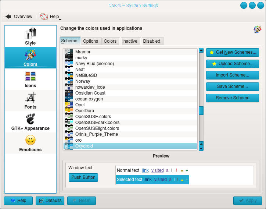
Task: Click the OpenSUSEdark.colors color thumbnail
Action: click(69, 123)
